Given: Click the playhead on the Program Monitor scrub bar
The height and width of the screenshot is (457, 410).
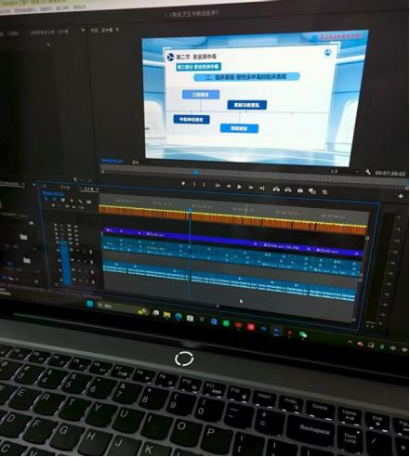Looking at the screenshot, I should tap(196, 172).
